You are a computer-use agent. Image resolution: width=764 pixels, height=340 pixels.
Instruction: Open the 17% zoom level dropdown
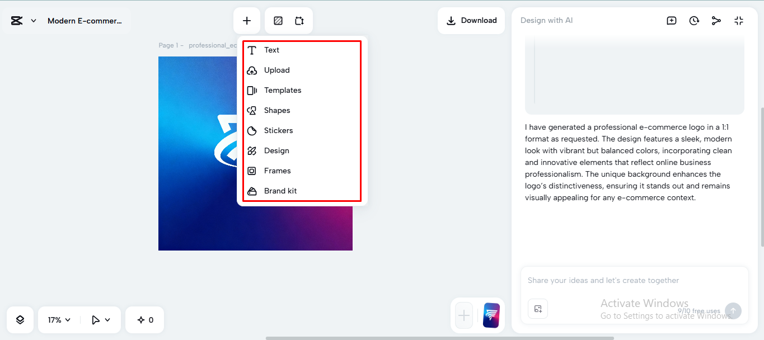(x=58, y=319)
